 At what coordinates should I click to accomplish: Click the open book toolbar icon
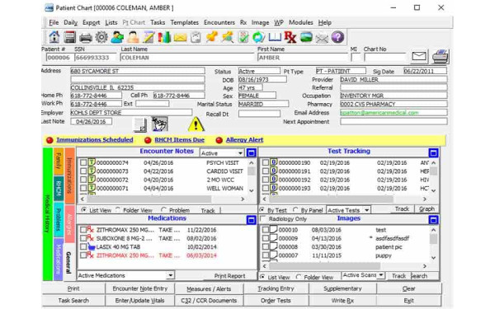(275, 37)
